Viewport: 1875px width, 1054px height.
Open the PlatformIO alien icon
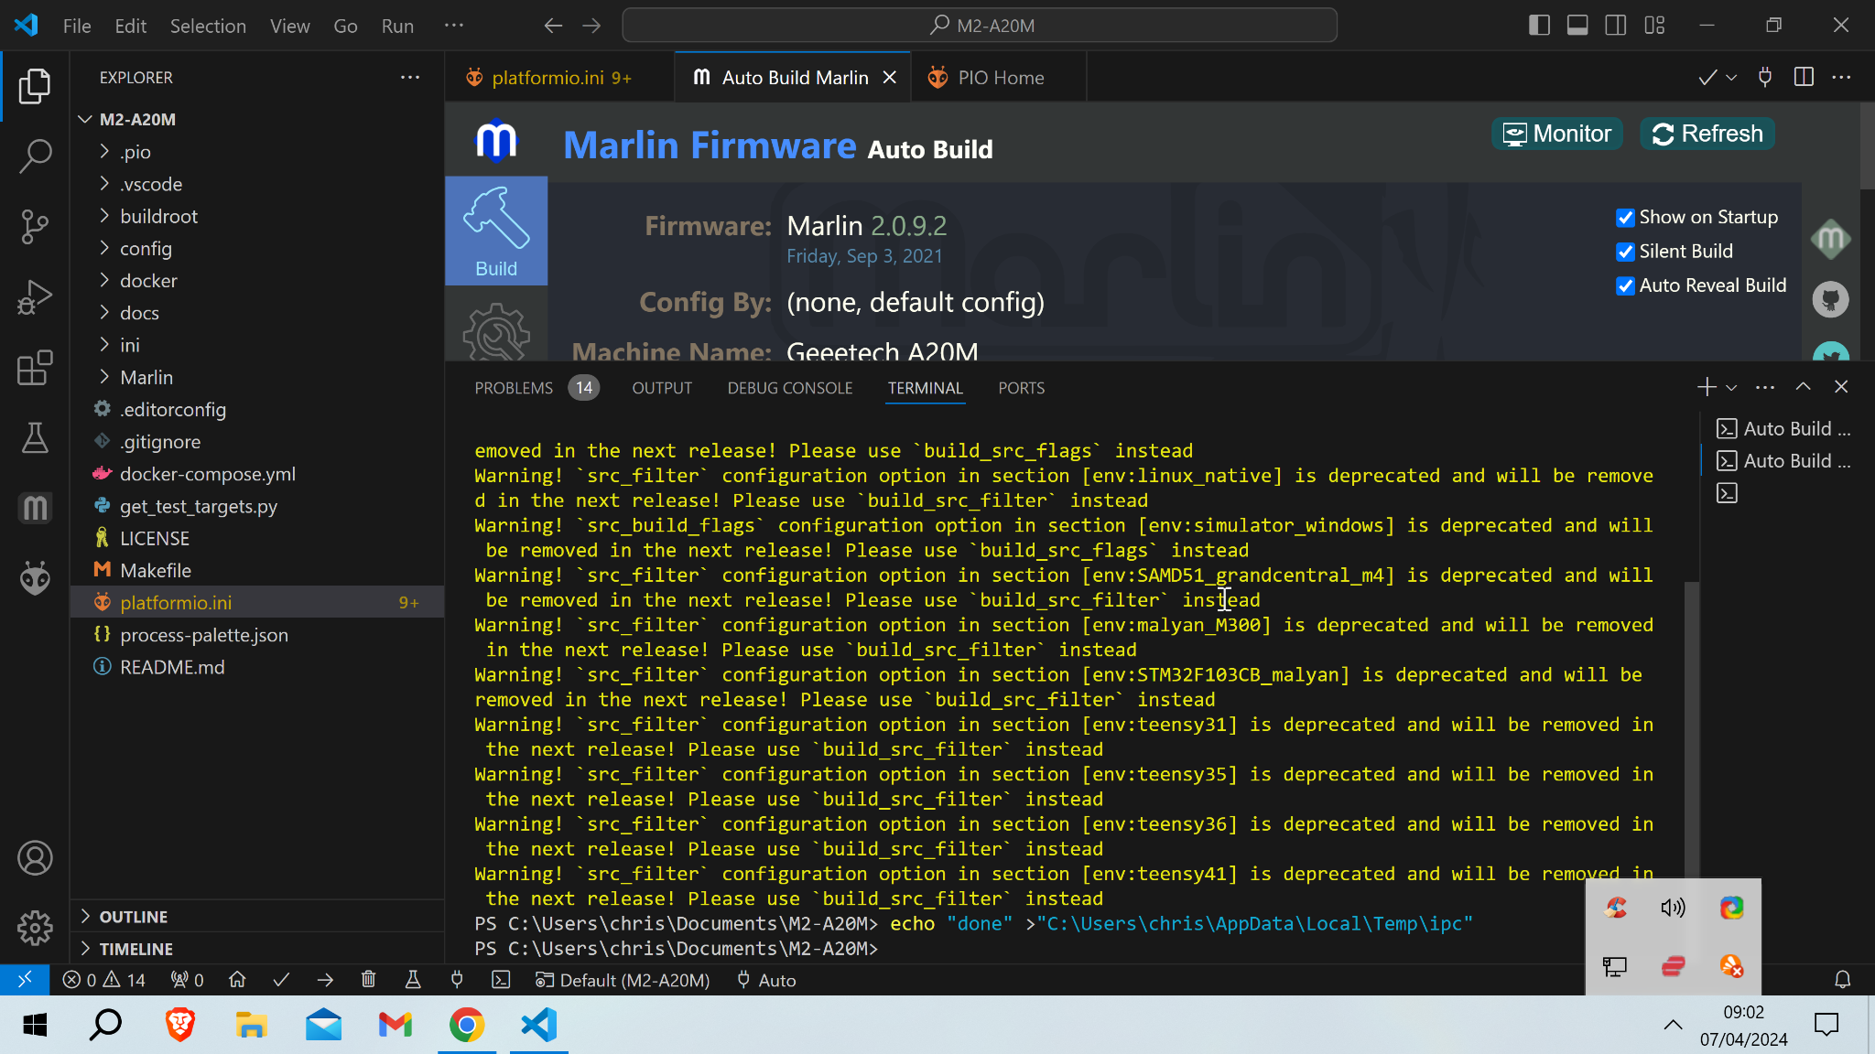(x=35, y=578)
